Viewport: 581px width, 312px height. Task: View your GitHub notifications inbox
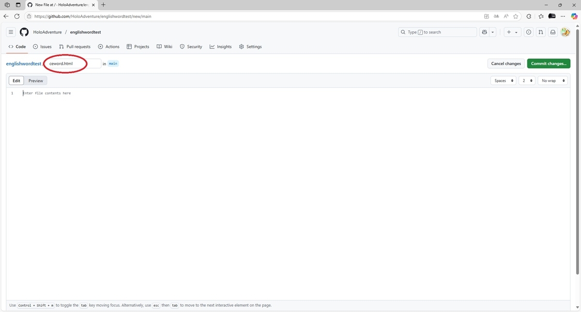(x=552, y=32)
